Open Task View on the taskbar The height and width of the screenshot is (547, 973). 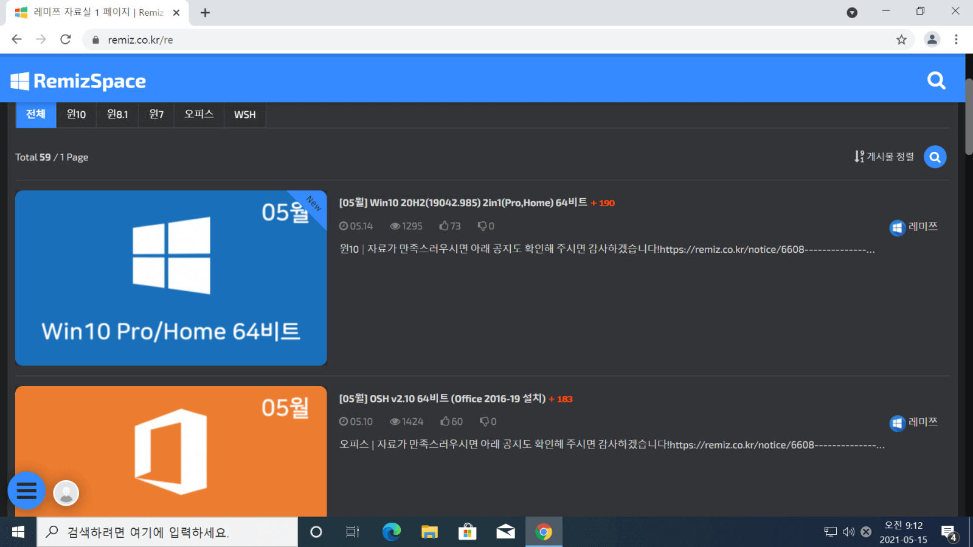point(353,532)
